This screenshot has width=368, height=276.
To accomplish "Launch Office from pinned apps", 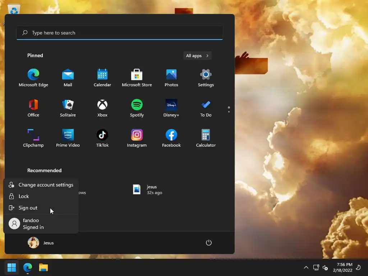I will point(33,108).
